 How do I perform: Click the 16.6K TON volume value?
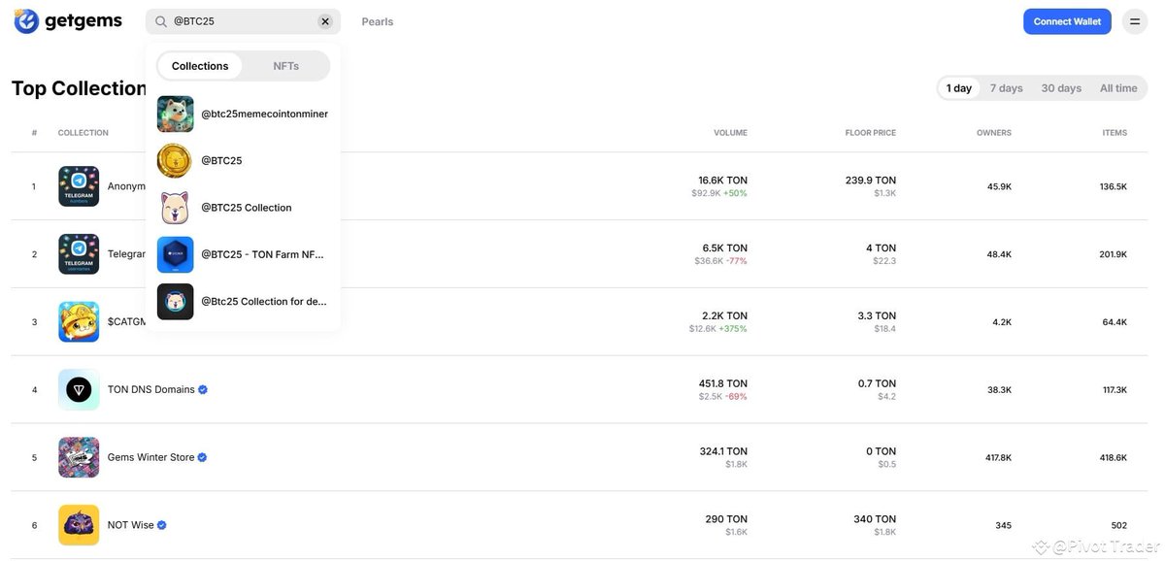click(x=722, y=181)
